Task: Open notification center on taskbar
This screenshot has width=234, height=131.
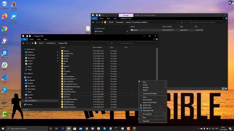Action: (x=230, y=128)
